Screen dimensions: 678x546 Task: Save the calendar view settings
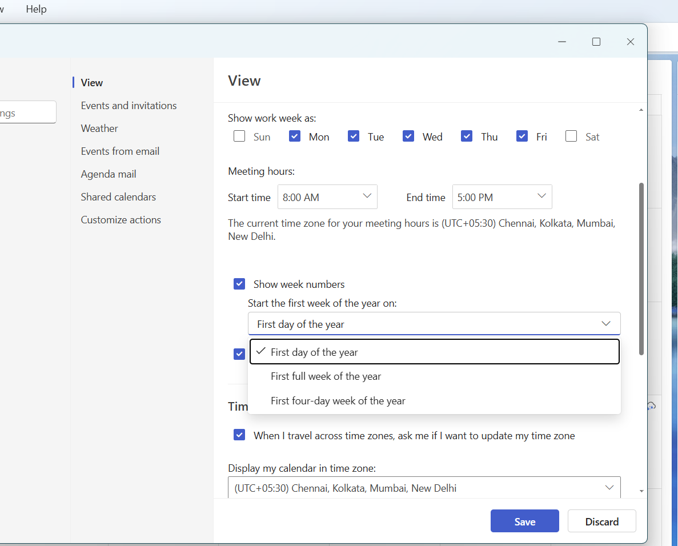pos(524,521)
